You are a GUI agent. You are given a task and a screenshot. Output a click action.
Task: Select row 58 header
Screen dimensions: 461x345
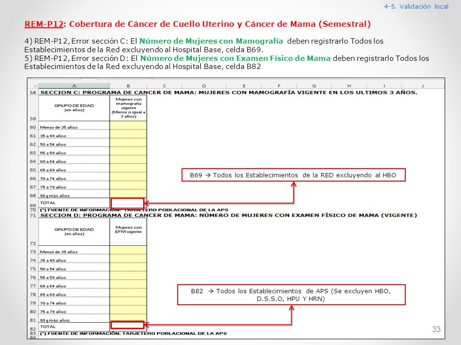(33, 92)
